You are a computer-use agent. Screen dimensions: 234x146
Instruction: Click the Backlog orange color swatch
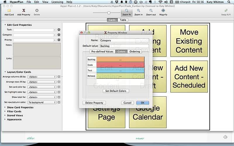pos(121,59)
